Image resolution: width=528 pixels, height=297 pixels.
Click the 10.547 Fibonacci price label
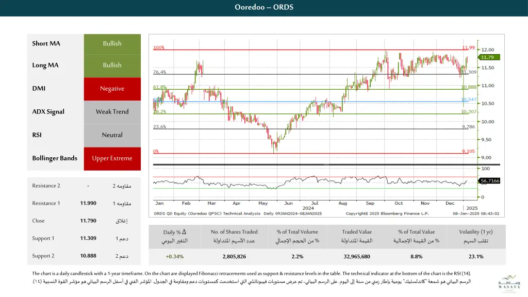469,100
